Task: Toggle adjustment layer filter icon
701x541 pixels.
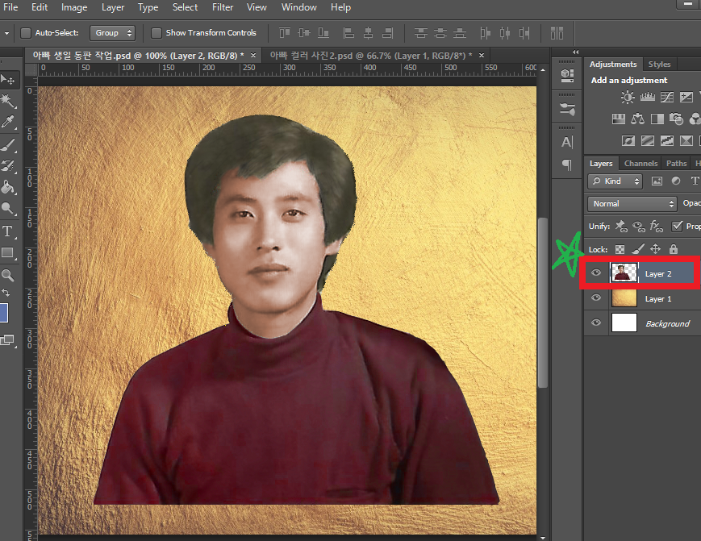Action: pyautogui.click(x=676, y=181)
